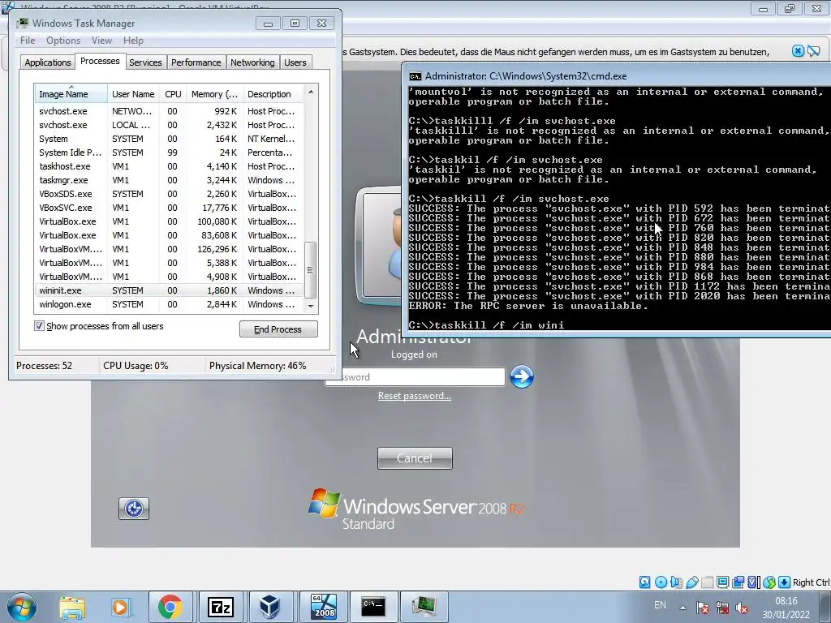
Task: Switch to the Users tab
Action: [x=295, y=62]
